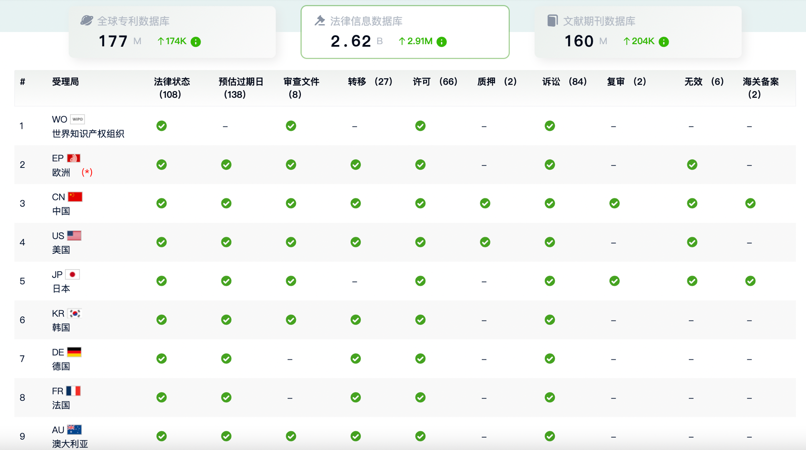Click the green info icon next to 204K
The image size is (806, 450).
point(663,42)
